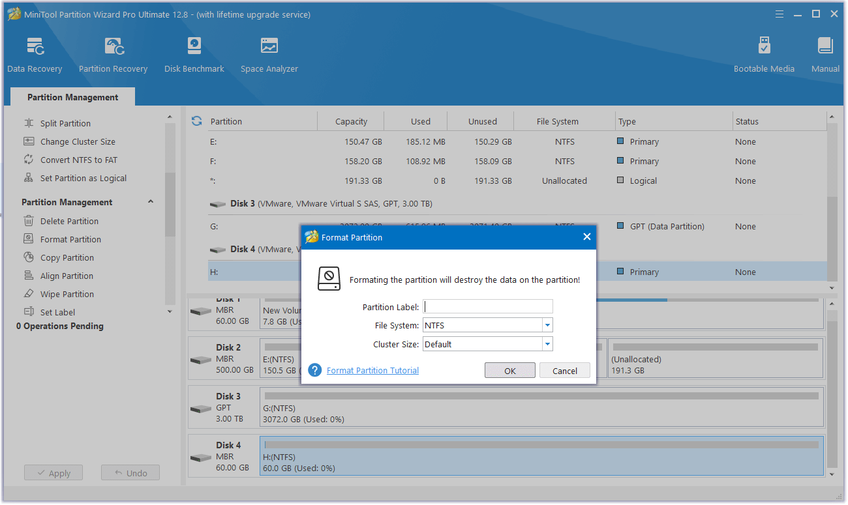Launch Partition Recovery
848x505 pixels.
click(113, 55)
